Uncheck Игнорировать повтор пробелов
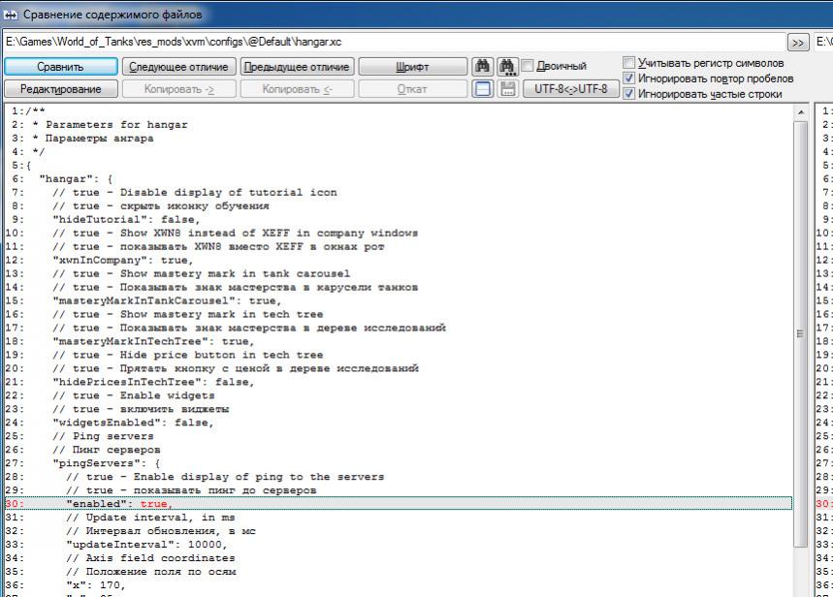This screenshot has width=833, height=597. point(629,79)
